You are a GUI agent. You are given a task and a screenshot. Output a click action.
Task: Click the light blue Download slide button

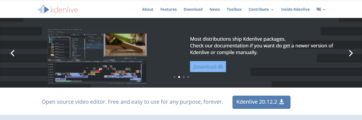tap(208, 67)
